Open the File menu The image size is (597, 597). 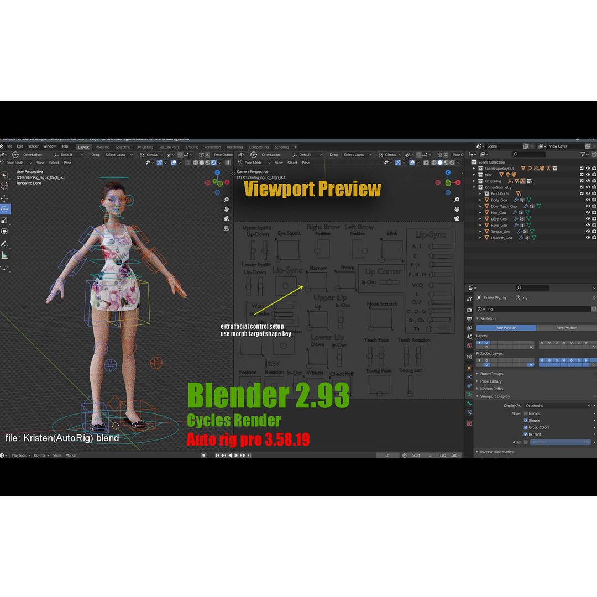9,146
